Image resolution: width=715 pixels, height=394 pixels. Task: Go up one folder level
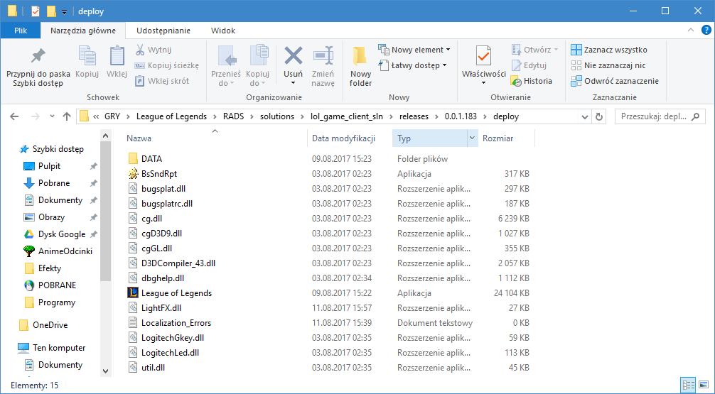pos(67,116)
